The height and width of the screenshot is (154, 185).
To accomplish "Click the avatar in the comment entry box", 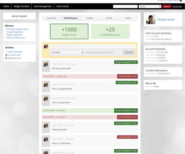I will tap(46, 46).
